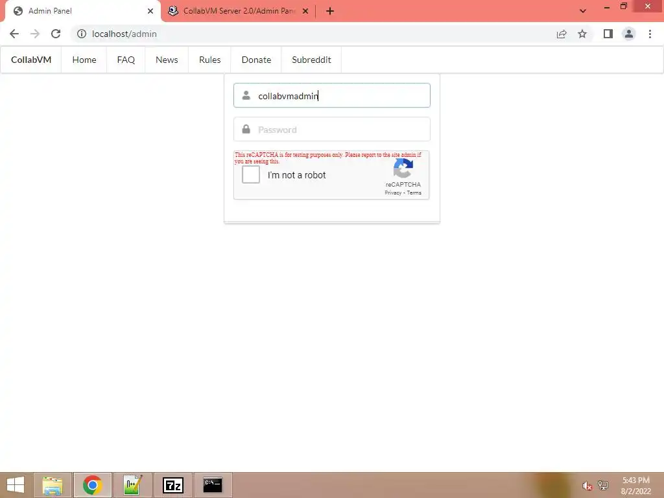Viewport: 664px width, 498px height.
Task: Go back to the previous page
Action: (14, 34)
